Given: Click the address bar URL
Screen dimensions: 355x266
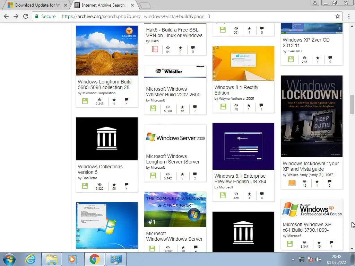Looking at the screenshot, I should click(136, 16).
